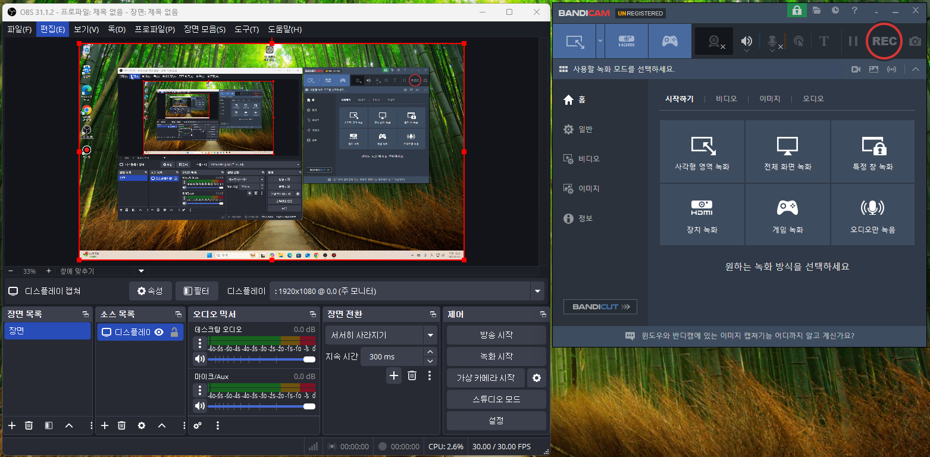This screenshot has width=930, height=457.
Task: Toggle Bandicam microphone recording
Action: [773, 41]
